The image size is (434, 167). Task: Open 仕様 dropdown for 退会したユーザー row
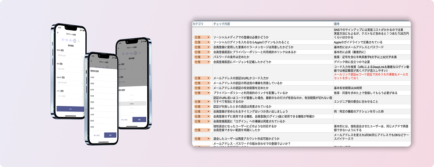202,139
